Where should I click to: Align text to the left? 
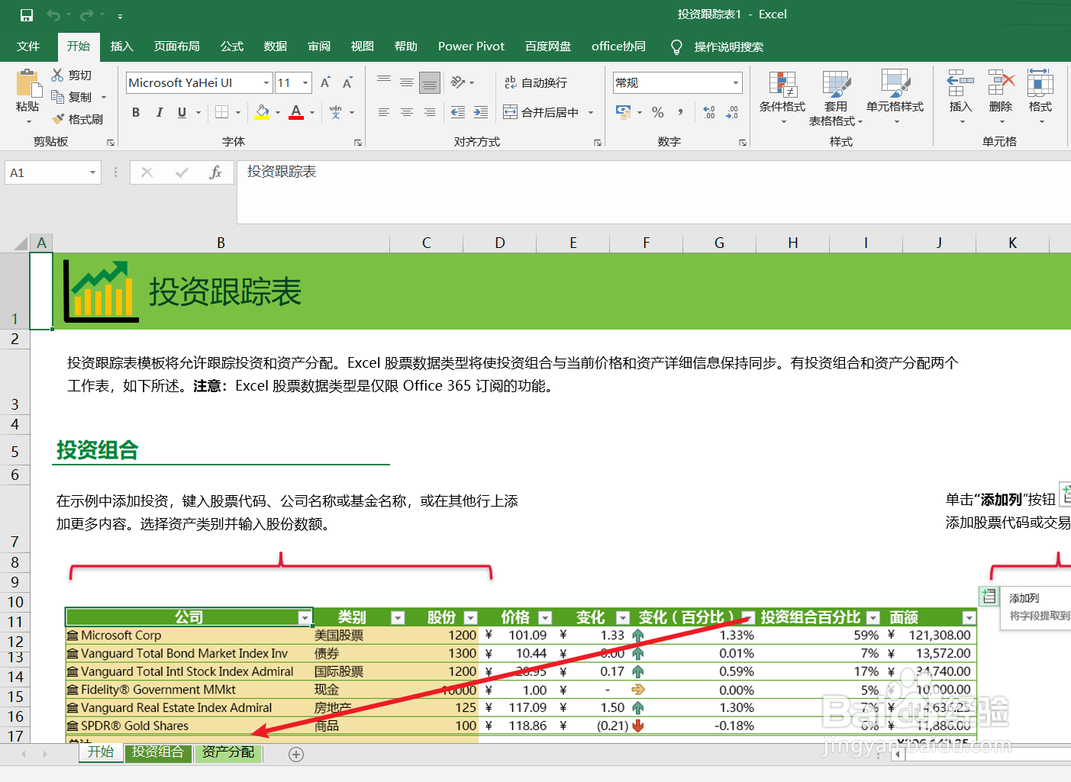(384, 112)
